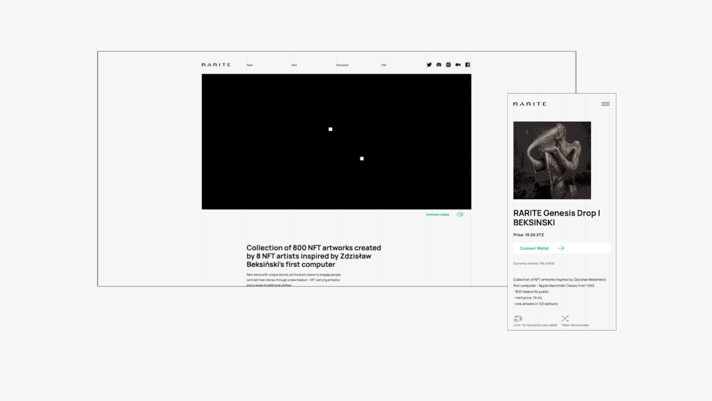Open the Education nav item

tap(342, 65)
